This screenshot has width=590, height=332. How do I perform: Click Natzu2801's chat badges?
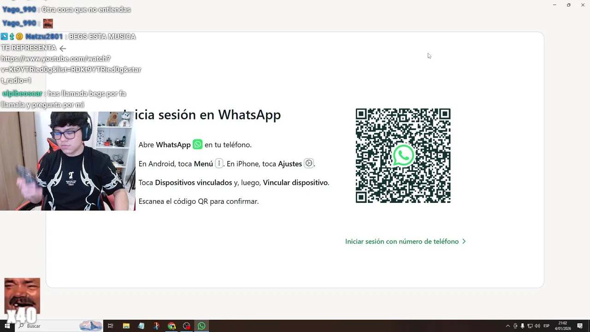(12, 36)
